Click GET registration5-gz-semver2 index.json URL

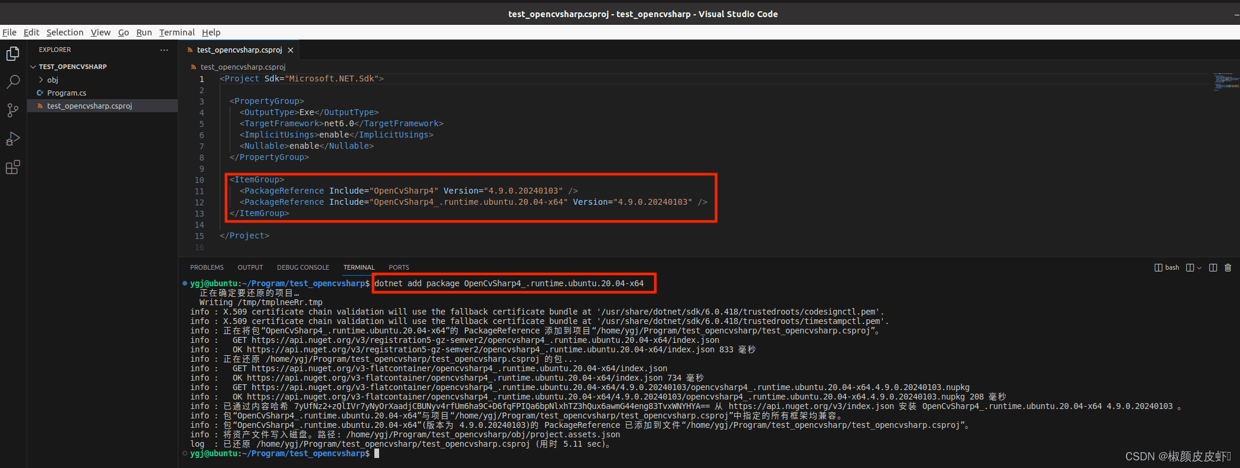coord(485,340)
